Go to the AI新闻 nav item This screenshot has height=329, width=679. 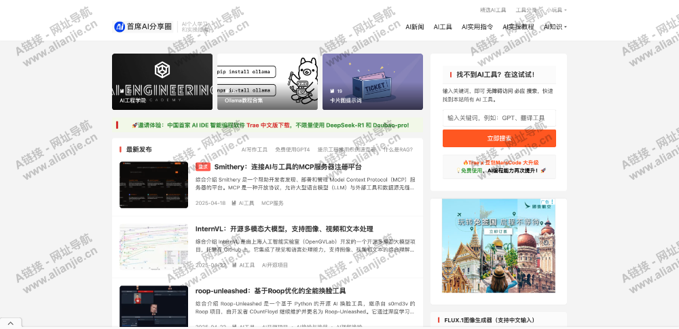pyautogui.click(x=414, y=27)
